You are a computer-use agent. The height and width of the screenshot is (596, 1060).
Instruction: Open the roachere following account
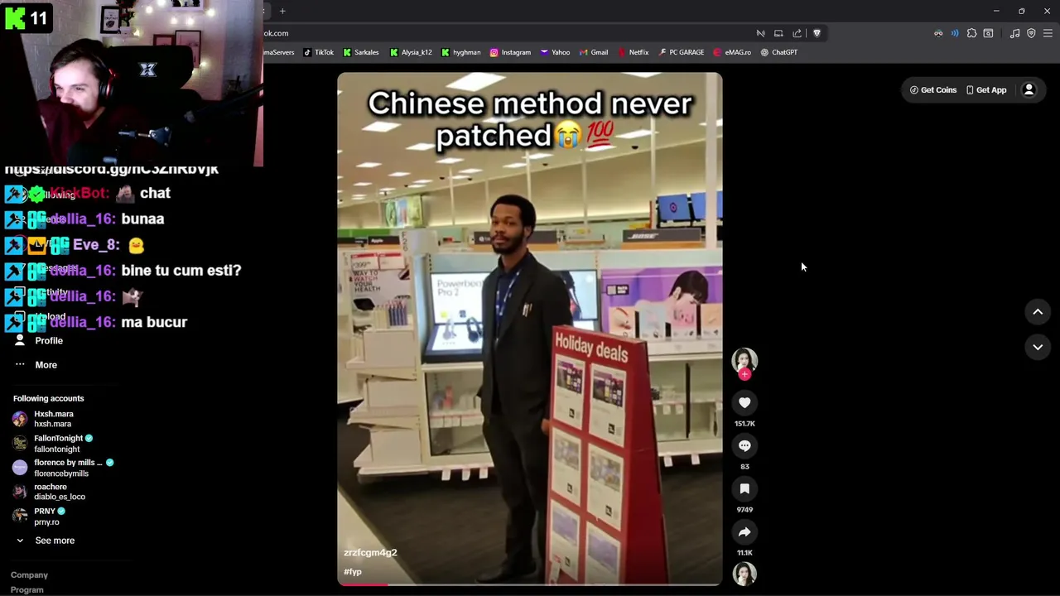[49, 492]
